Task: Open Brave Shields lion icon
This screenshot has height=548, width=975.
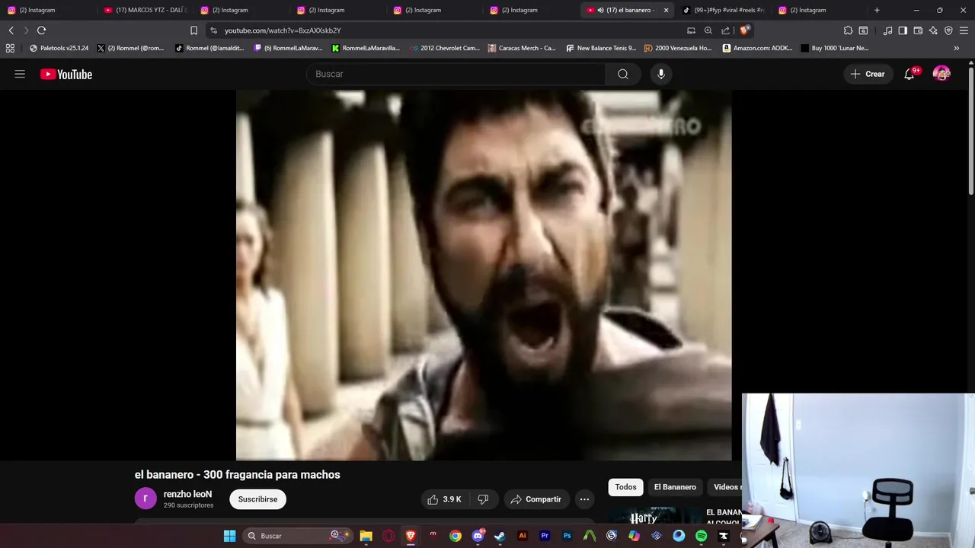Action: pos(744,30)
